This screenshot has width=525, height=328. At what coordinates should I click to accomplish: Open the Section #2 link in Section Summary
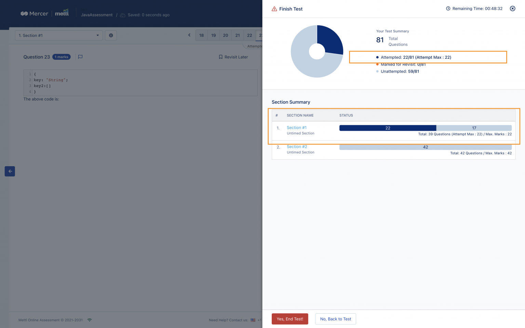pyautogui.click(x=297, y=146)
